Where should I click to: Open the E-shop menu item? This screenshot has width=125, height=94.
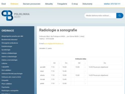click(75, 4)
